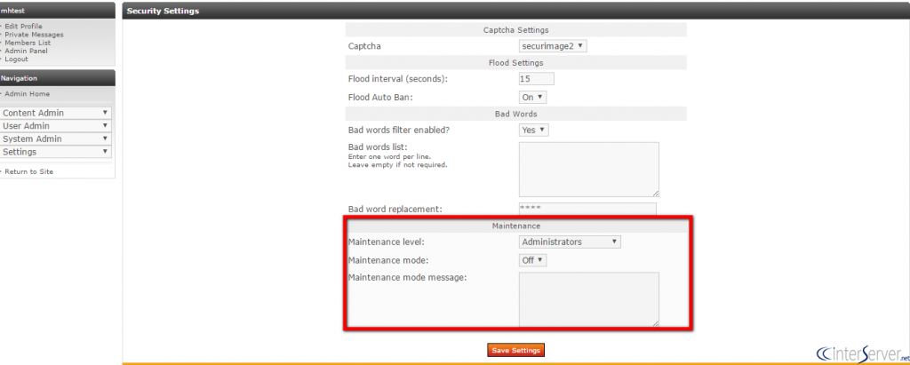
Task: Open Private Messages link
Action: pyautogui.click(x=35, y=35)
